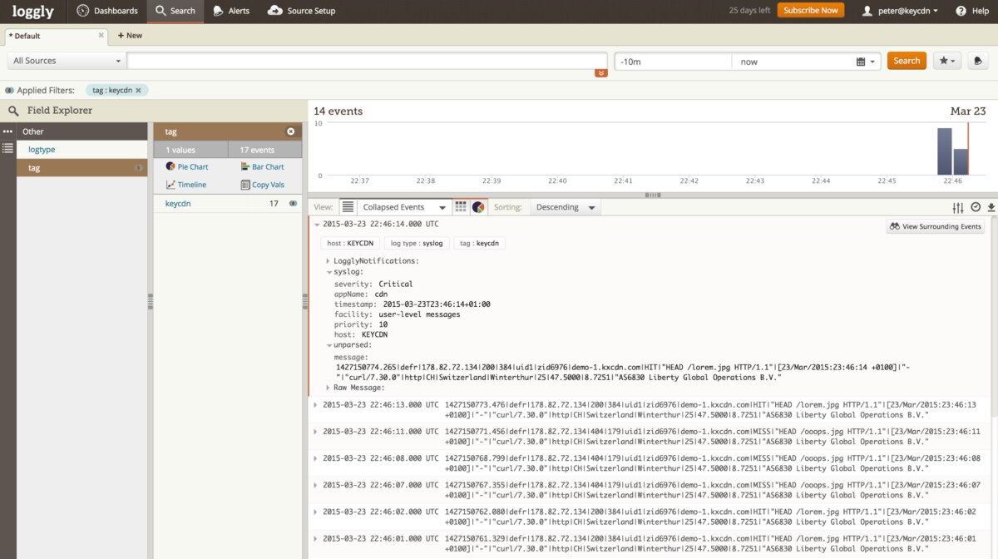Change Sorting from Descending dropdown
Image resolution: width=998 pixels, height=559 pixels.
pos(565,206)
